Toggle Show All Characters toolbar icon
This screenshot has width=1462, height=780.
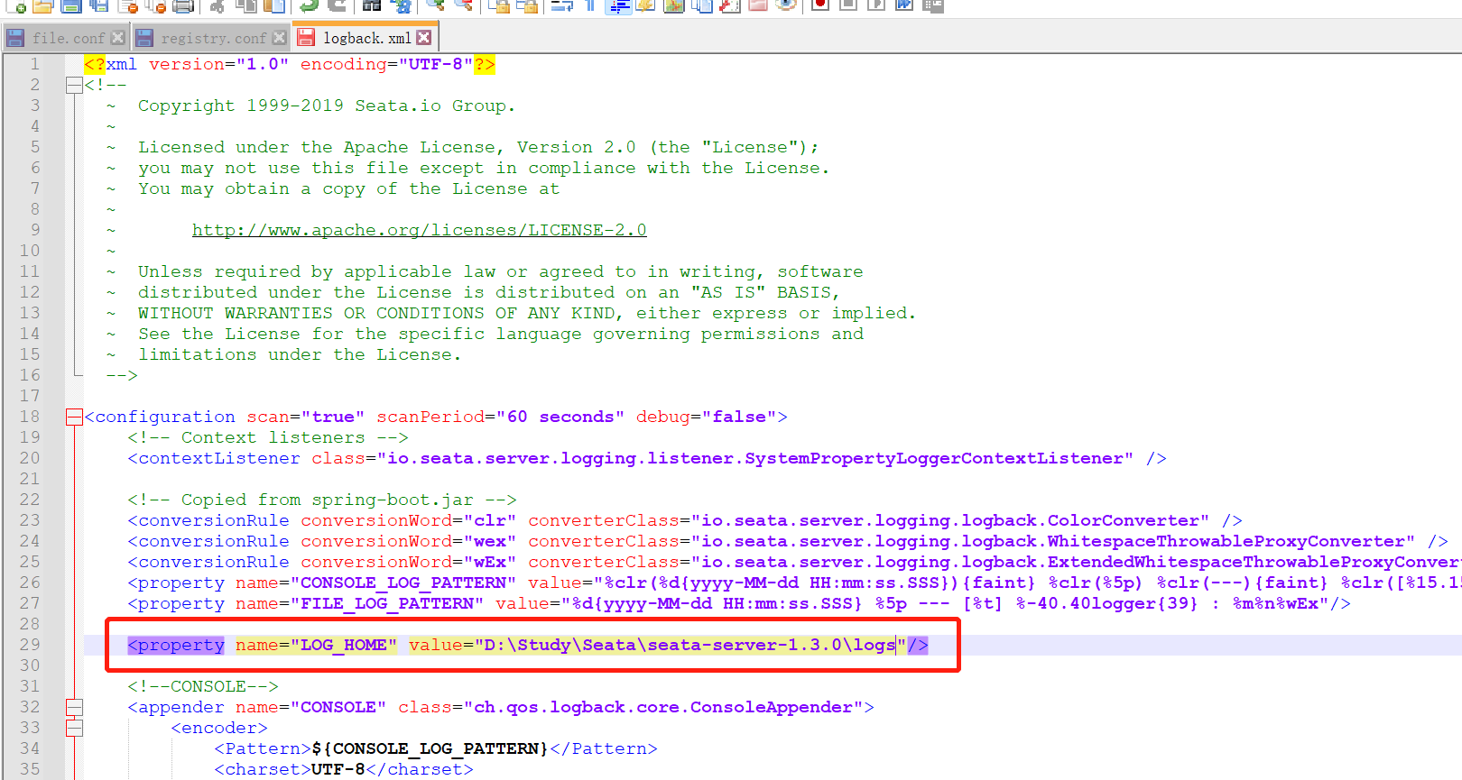pyautogui.click(x=590, y=5)
